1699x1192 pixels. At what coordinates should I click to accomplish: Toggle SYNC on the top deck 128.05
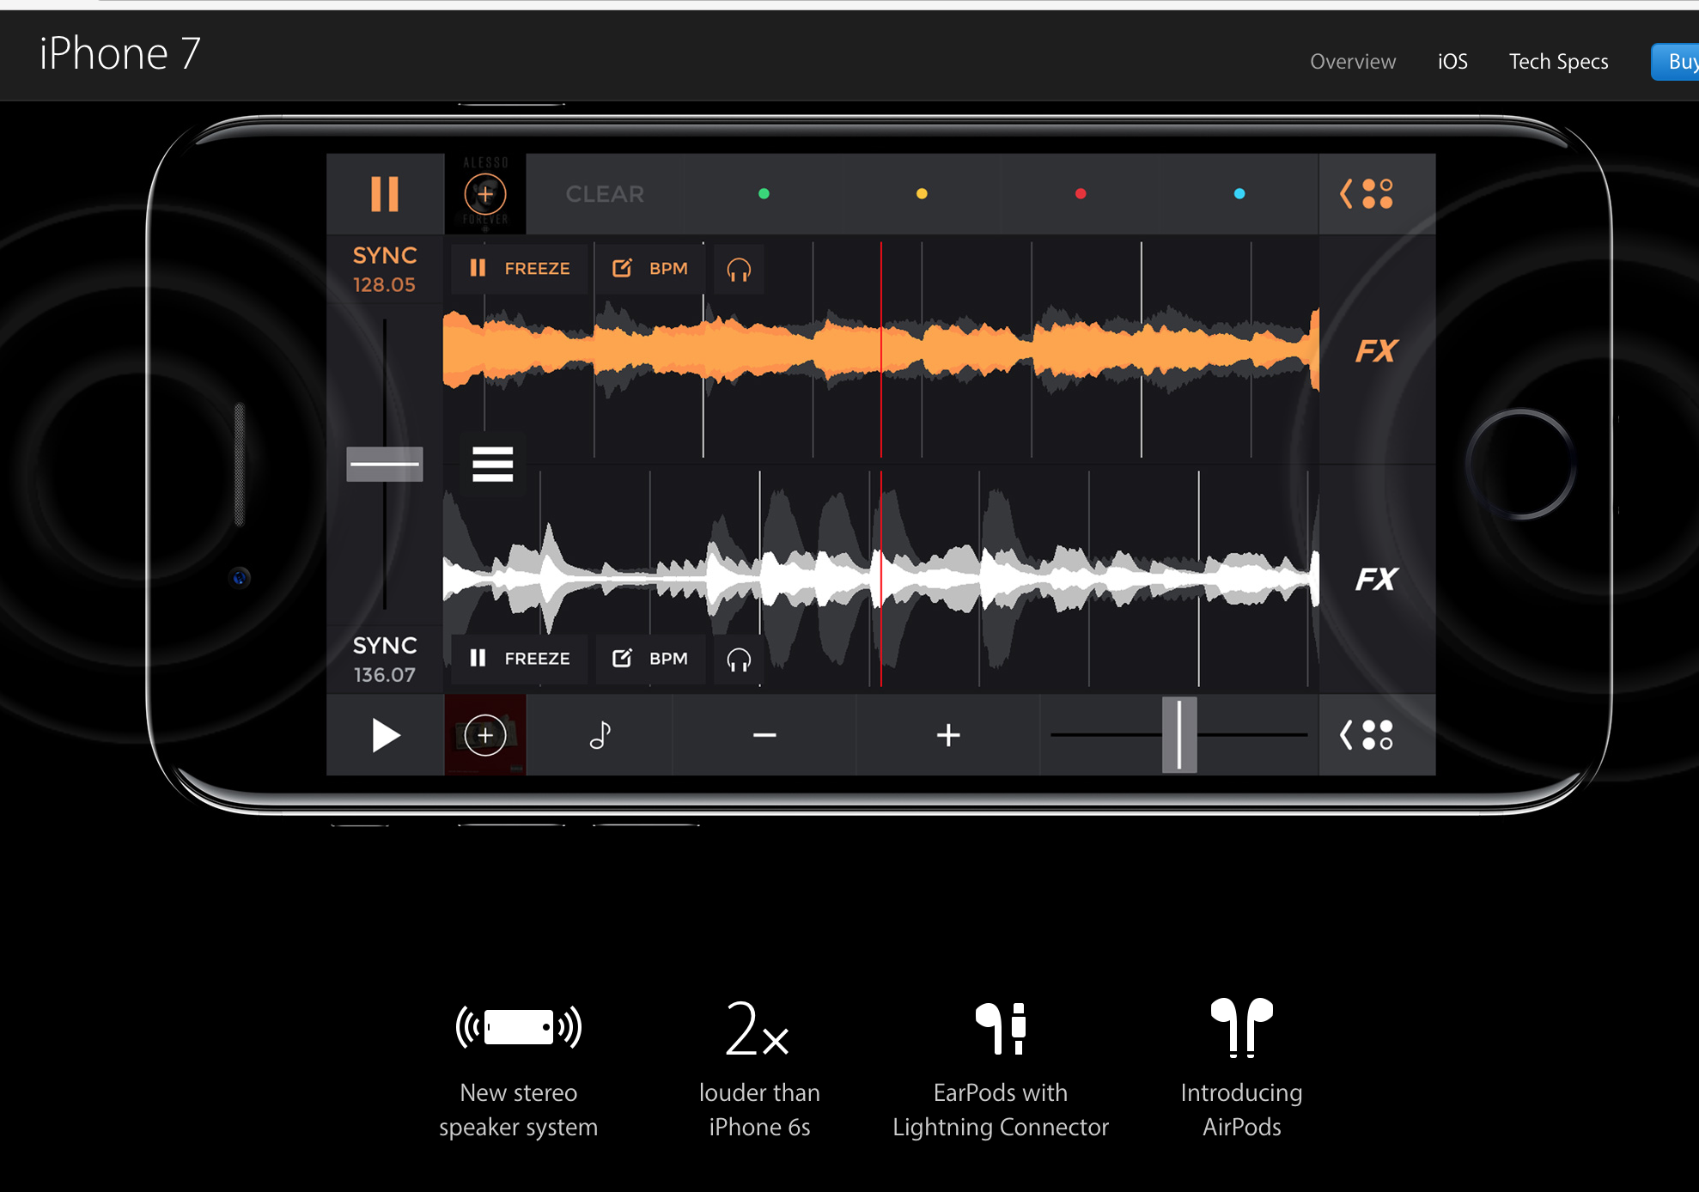(385, 269)
